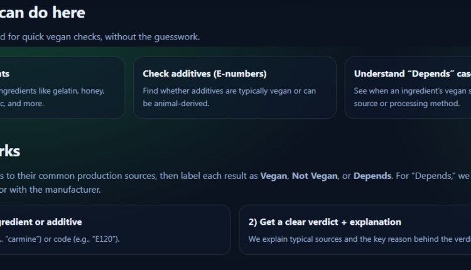471x270 pixels.
Task: Click the "common production sources" sentence
Action: tap(126, 176)
